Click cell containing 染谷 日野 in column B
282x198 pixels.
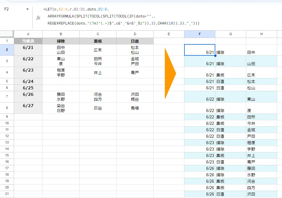(61, 108)
